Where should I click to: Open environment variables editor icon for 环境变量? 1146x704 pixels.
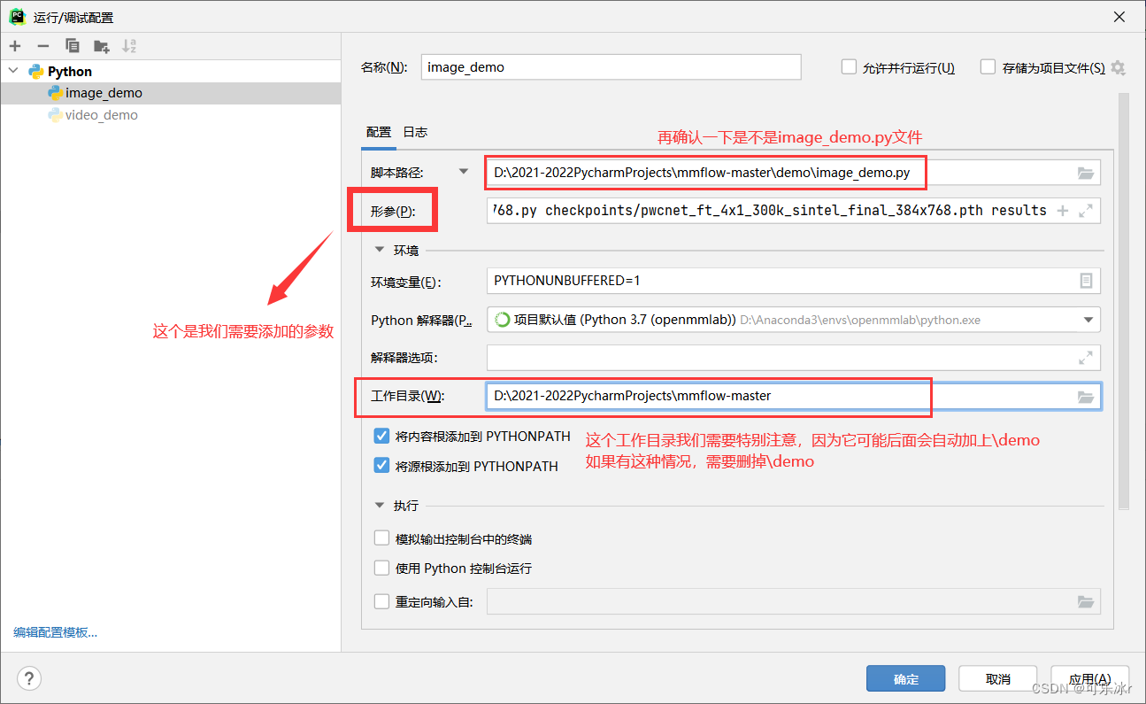coord(1088,281)
